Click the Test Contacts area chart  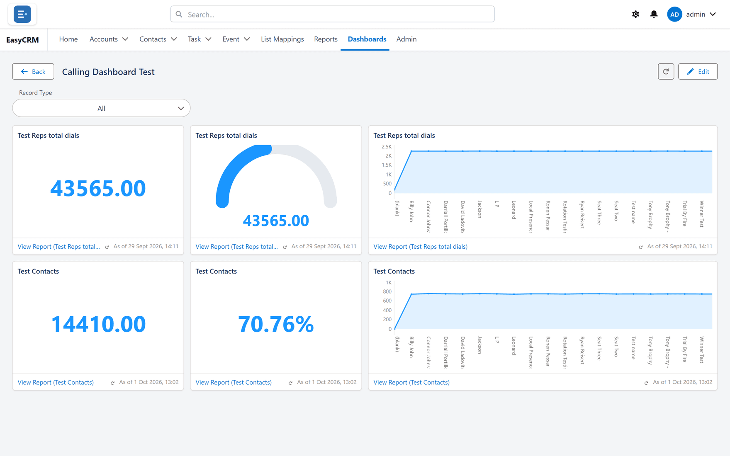point(553,311)
